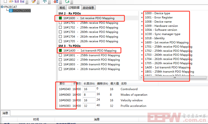The width and height of the screenshot is (208, 124).
Task: Click the object dictionary horizontal scrollbar
Action: pyautogui.click(x=175, y=78)
